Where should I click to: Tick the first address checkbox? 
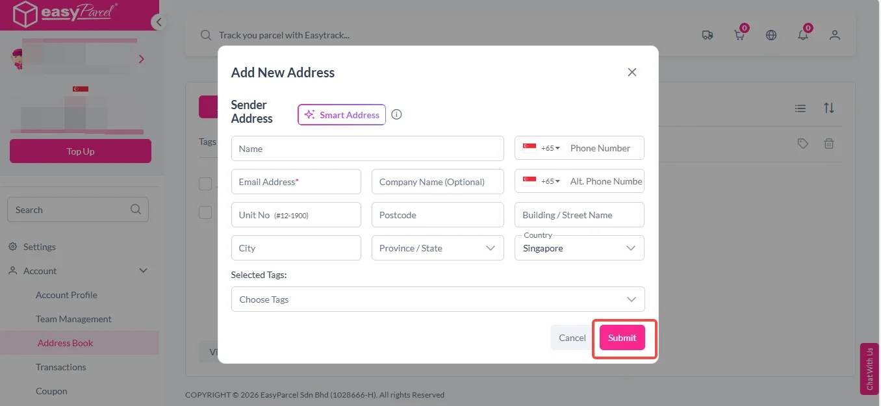(205, 184)
